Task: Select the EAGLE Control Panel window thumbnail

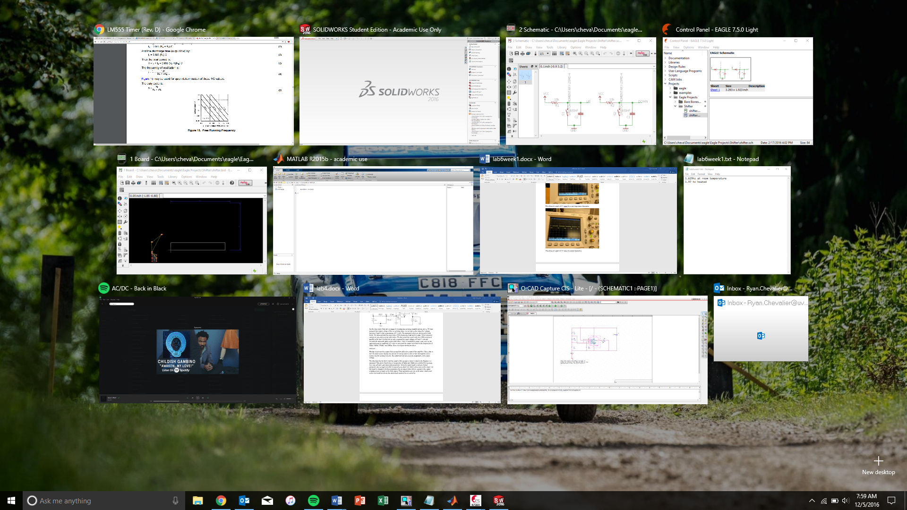Action: [x=738, y=91]
